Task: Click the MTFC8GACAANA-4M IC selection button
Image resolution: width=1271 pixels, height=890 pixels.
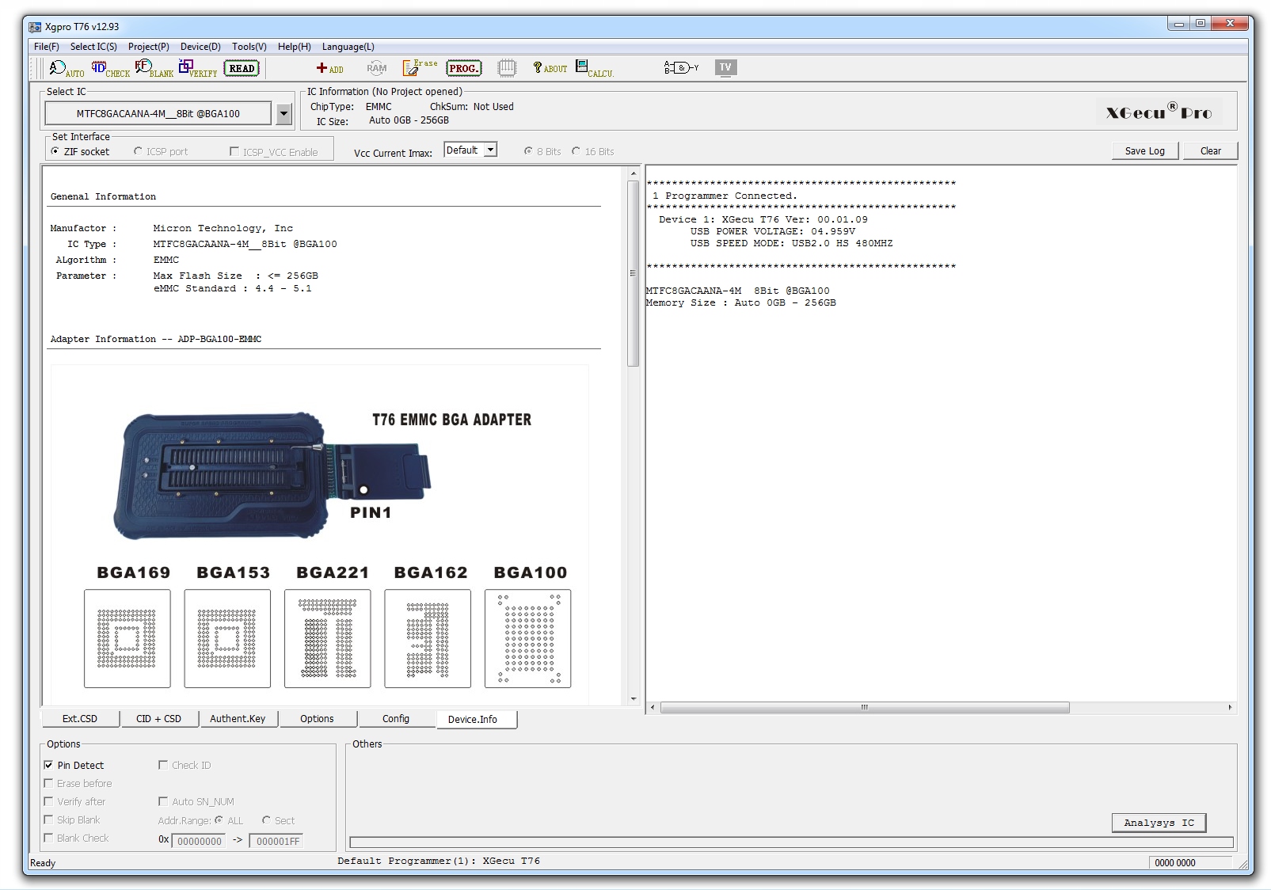Action: (x=158, y=114)
